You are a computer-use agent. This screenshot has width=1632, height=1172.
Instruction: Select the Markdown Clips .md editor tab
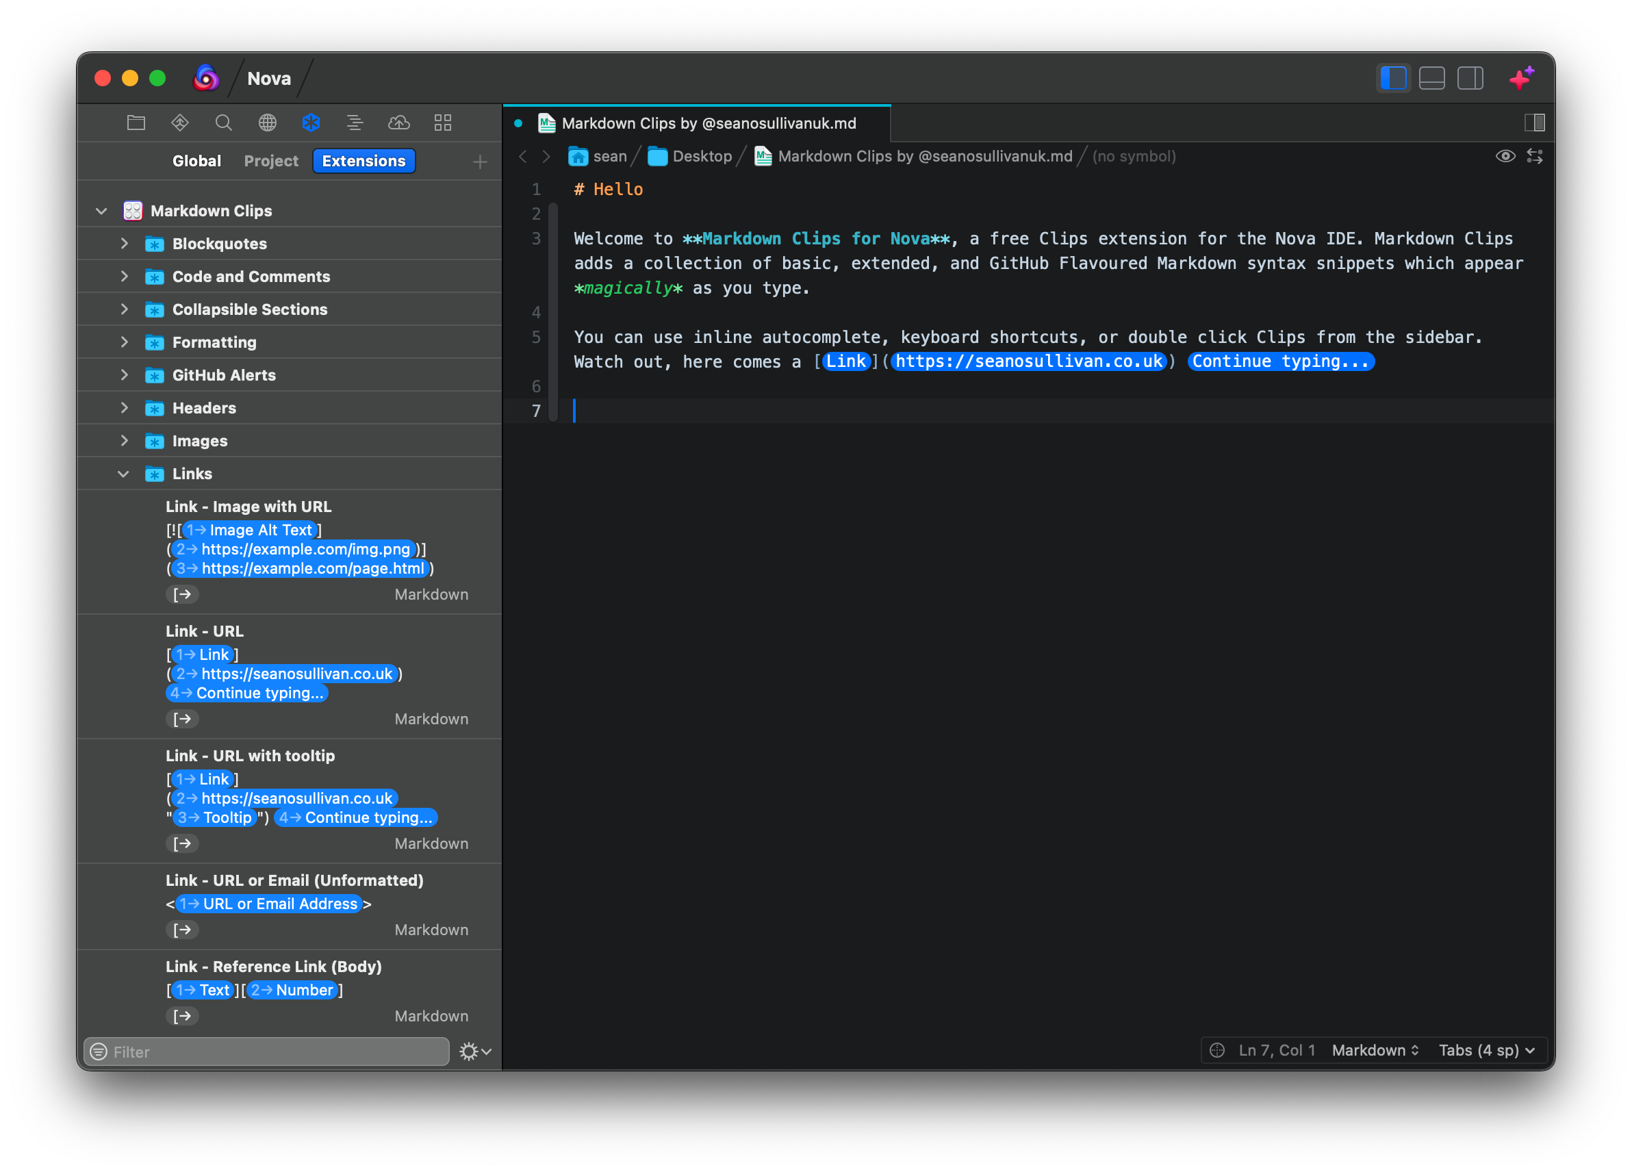tap(697, 123)
